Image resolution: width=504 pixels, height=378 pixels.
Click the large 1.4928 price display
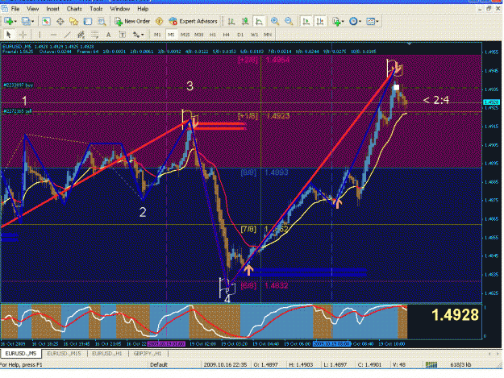coord(455,315)
